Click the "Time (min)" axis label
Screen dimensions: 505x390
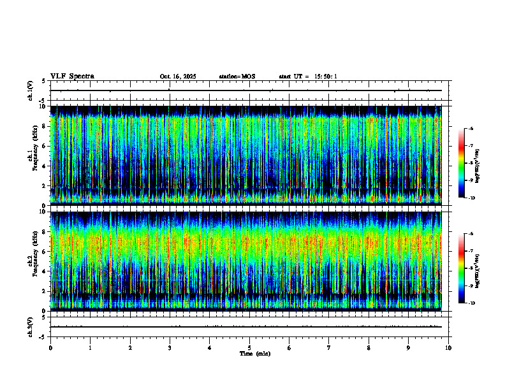pyautogui.click(x=255, y=354)
